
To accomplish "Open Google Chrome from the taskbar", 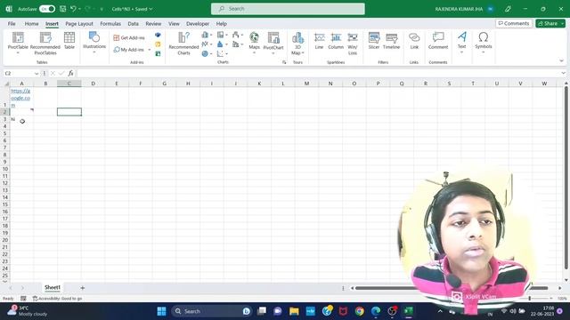I will coord(360,311).
